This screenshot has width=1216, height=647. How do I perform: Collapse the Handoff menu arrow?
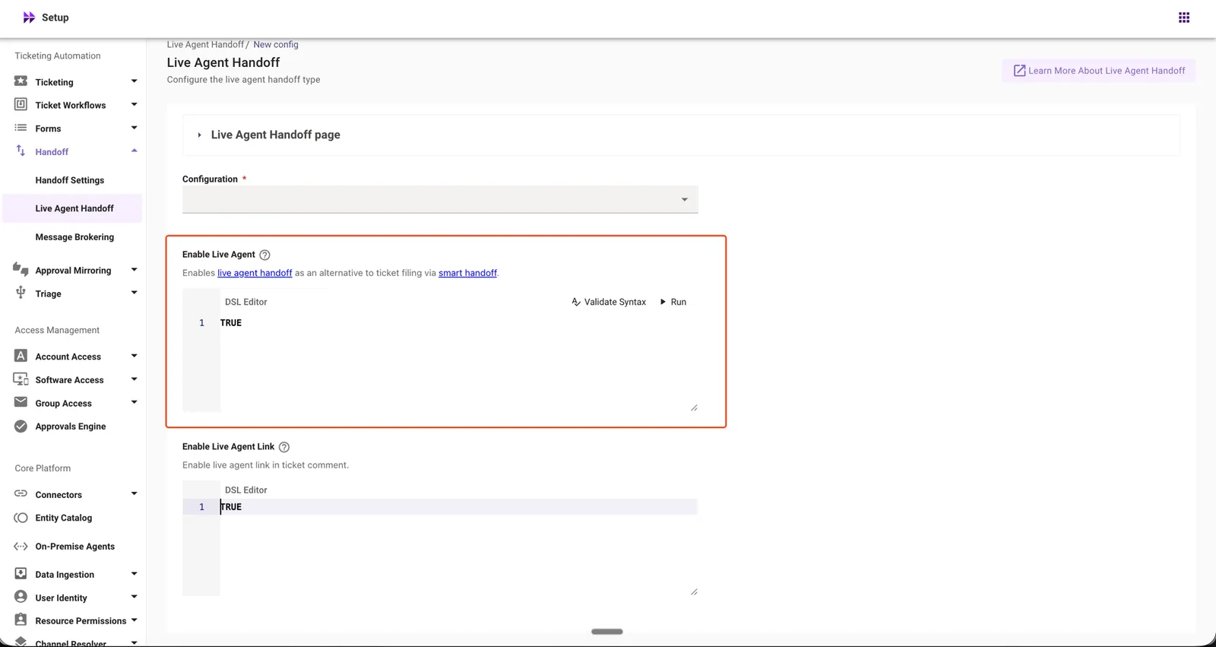[x=134, y=151]
